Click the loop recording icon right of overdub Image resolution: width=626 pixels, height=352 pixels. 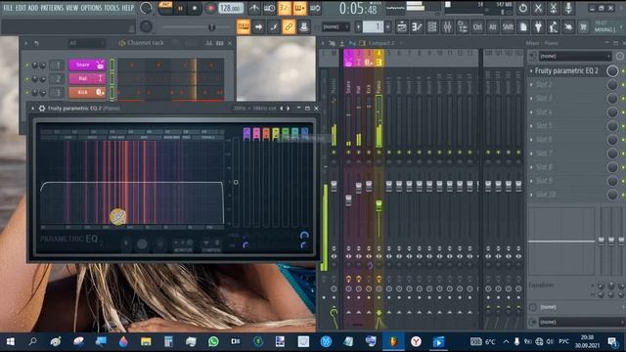click(315, 8)
